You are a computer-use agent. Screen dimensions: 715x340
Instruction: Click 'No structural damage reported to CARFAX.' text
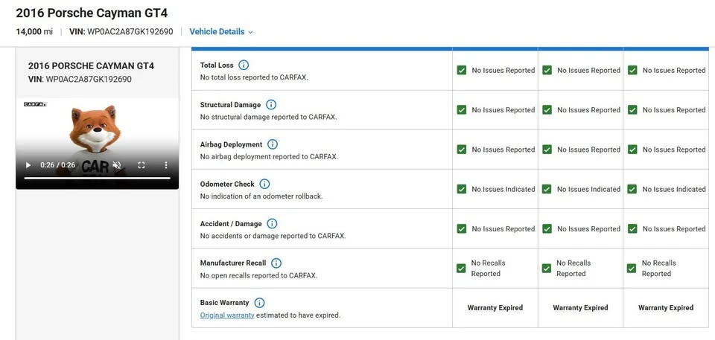tap(268, 117)
